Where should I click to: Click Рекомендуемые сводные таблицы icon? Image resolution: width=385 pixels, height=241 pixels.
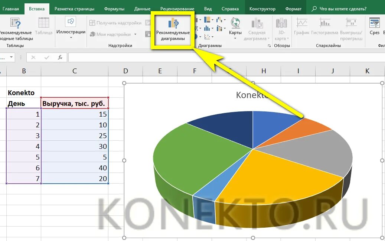click(15, 23)
